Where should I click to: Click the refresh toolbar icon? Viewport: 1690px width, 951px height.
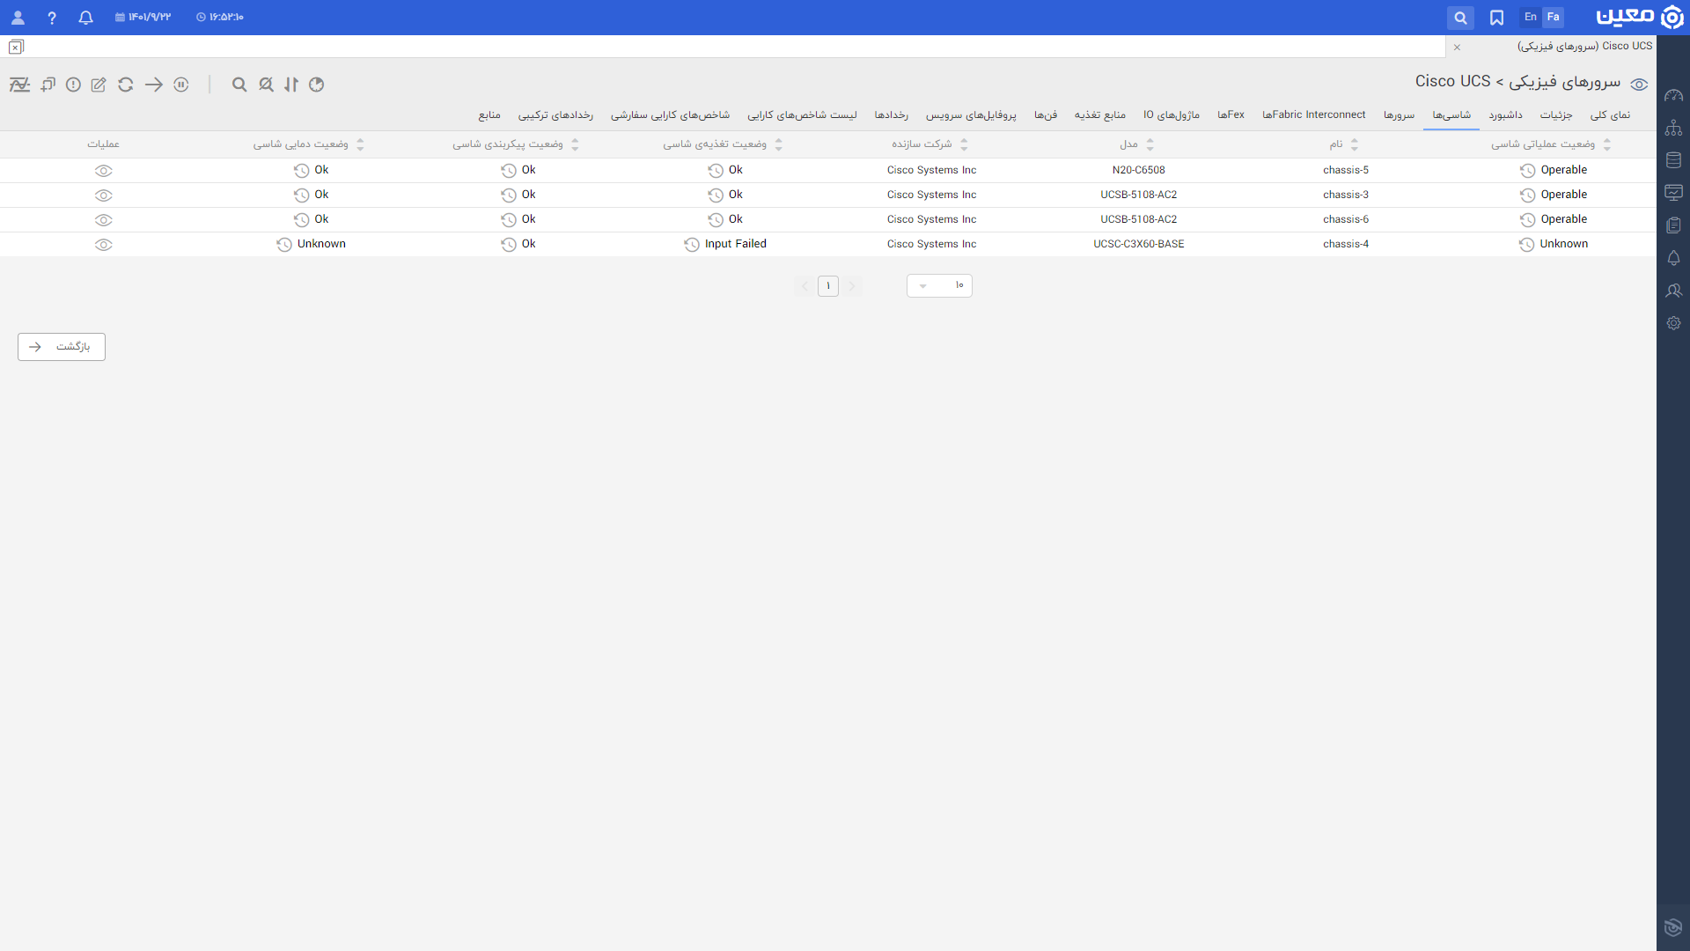126,85
